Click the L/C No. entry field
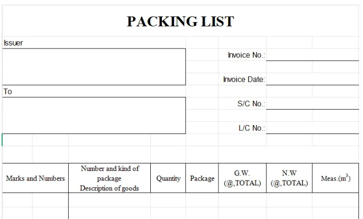363x219 pixels. tap(312, 128)
